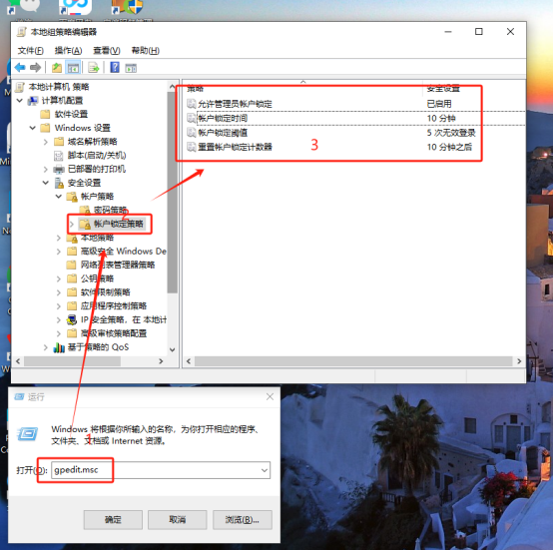The height and width of the screenshot is (550, 553).
Task: Select the 密码策略 folder
Action: (110, 211)
